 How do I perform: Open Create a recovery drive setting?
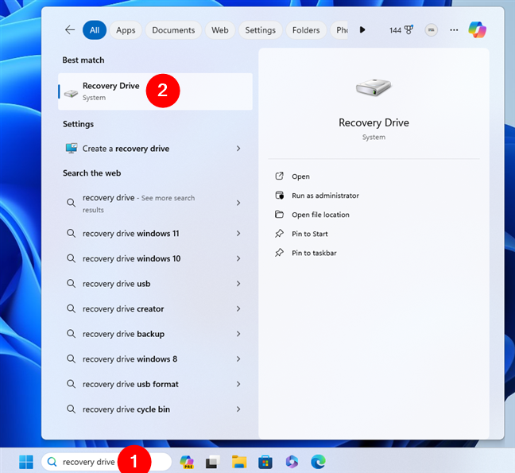(153, 149)
